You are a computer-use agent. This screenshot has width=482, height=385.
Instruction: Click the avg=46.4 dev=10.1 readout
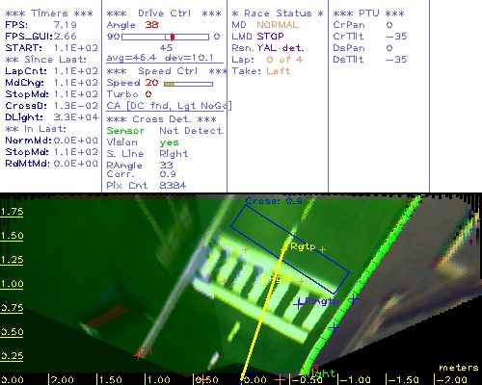(160, 58)
